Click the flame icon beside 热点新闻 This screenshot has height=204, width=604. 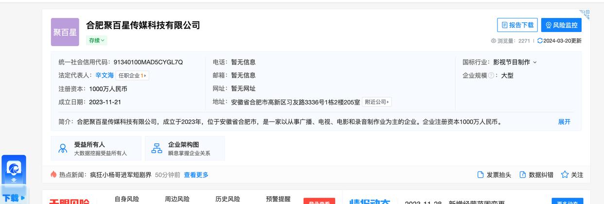point(54,174)
